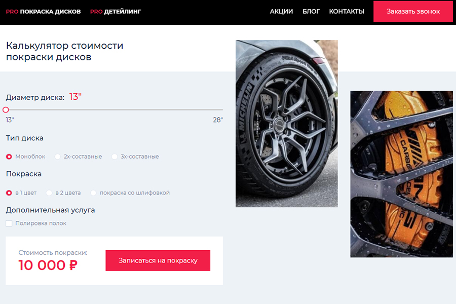456x304 pixels.
Task: Click the 13" minimum diameter label
Action: click(x=10, y=120)
